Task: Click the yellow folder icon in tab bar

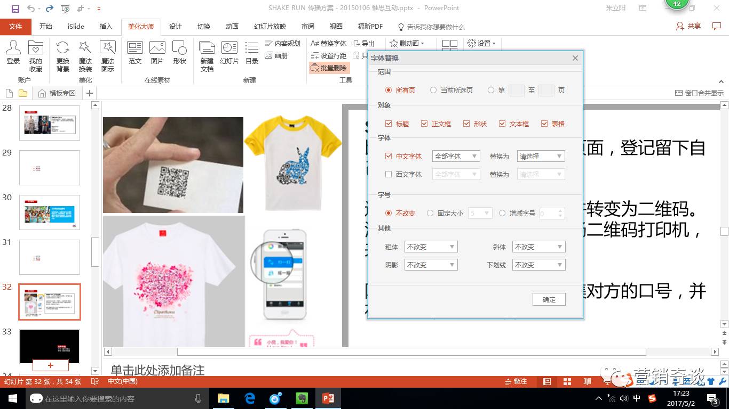Action: 23,93
